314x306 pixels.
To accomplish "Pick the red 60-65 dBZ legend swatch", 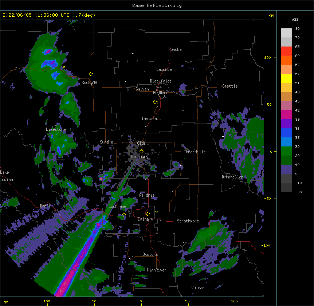I will pos(286,51).
